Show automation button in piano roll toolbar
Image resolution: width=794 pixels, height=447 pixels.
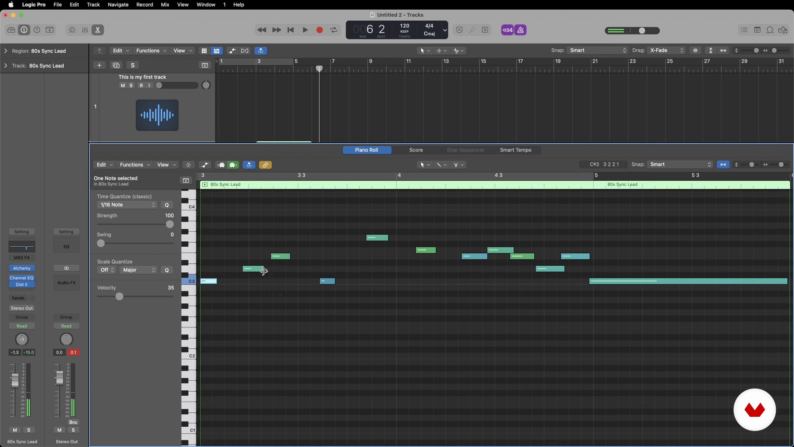pos(205,165)
